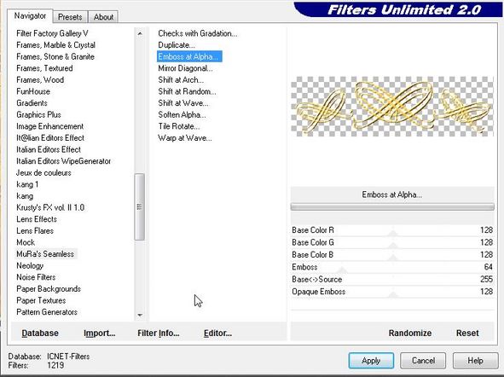
Task: Select Pattern Generators category
Action: [47, 312]
